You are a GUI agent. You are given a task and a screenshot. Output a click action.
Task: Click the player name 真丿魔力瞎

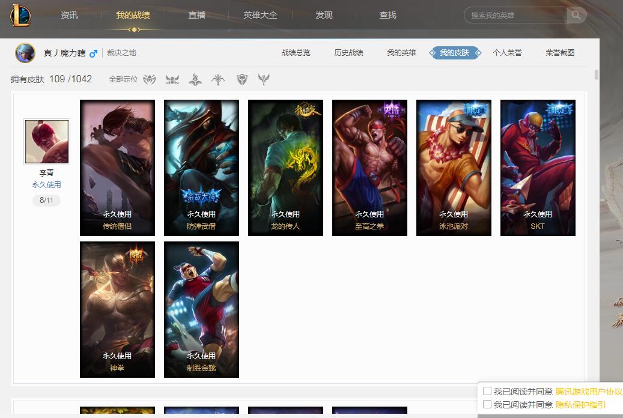[x=65, y=53]
